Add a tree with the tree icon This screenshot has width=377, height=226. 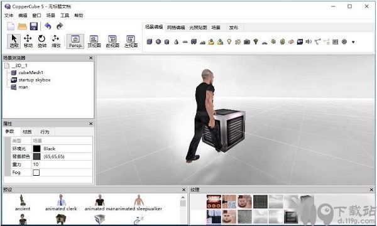[256, 42]
